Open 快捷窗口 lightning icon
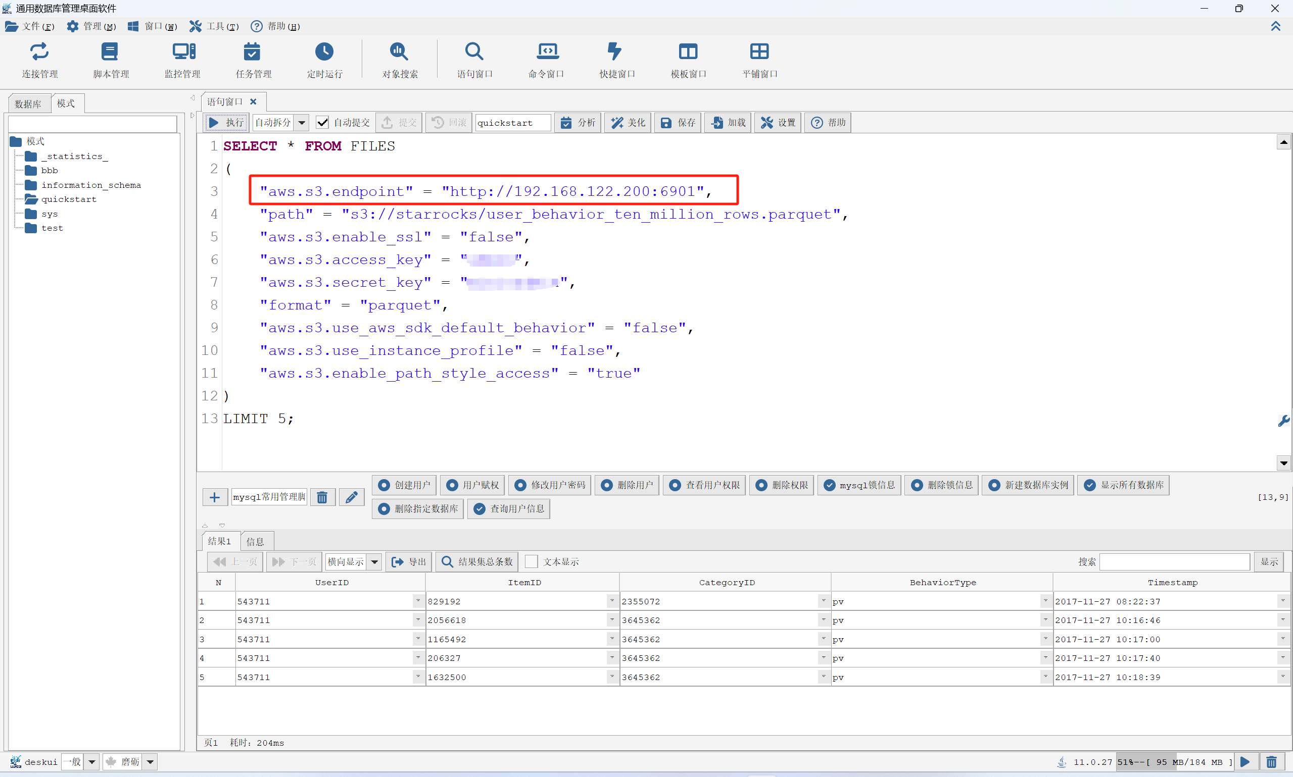The height and width of the screenshot is (777, 1293). pos(615,52)
